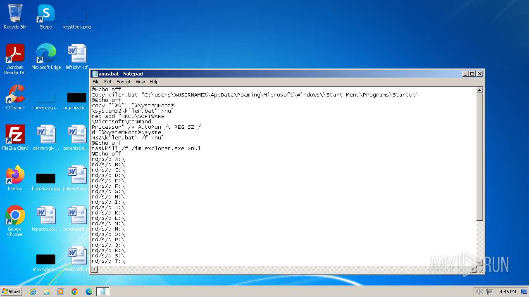Select the purchaseb... Word document
The height and width of the screenshot is (297, 529).
click(x=77, y=219)
